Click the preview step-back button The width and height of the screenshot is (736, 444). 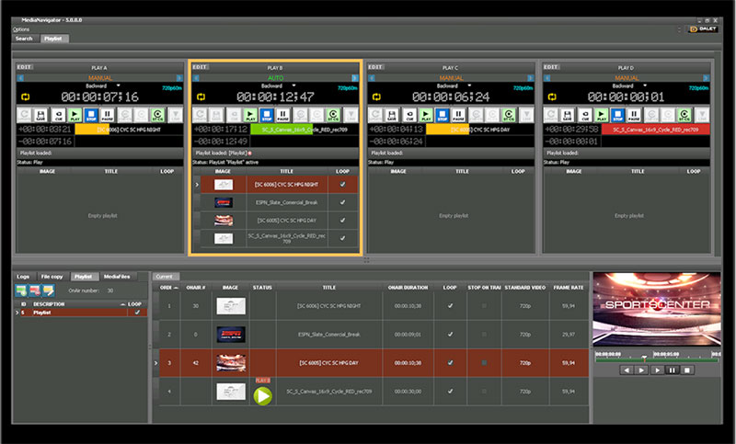pos(627,370)
